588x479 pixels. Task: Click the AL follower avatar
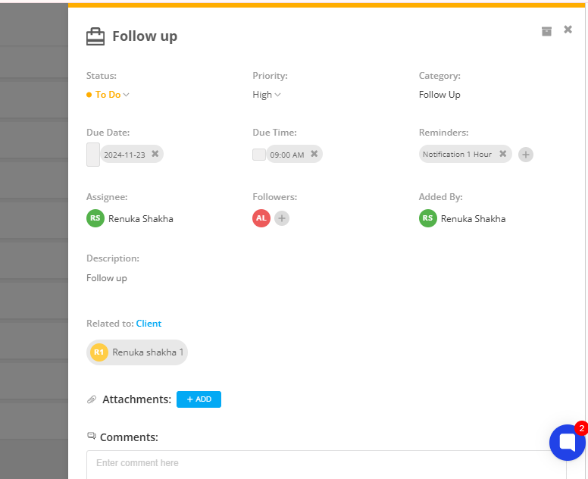(x=261, y=218)
